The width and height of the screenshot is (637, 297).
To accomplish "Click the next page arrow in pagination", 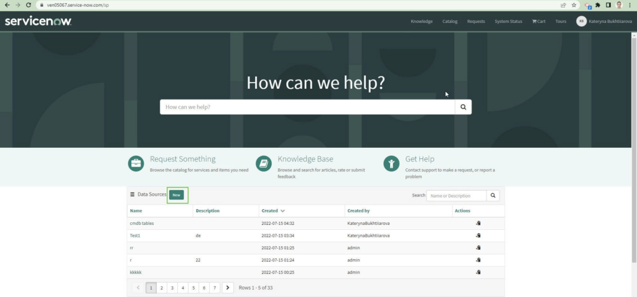I will pos(228,288).
